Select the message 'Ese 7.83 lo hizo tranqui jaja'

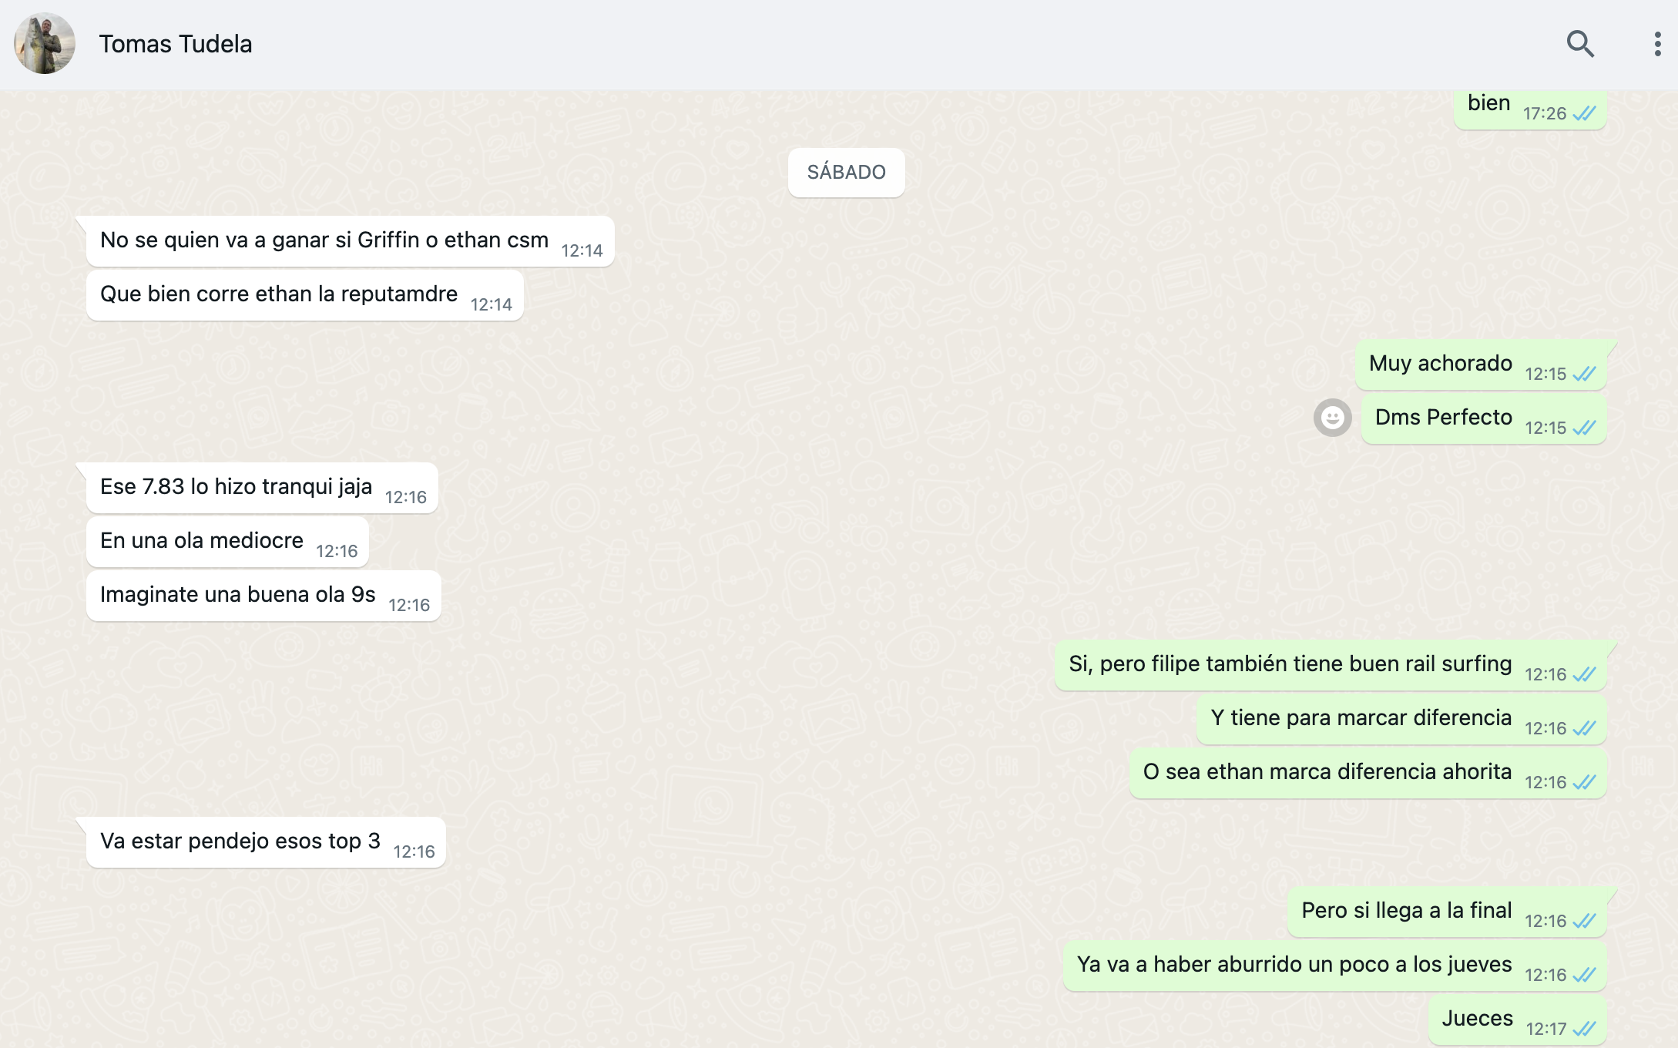tap(263, 488)
